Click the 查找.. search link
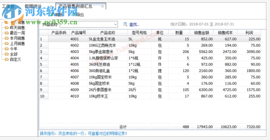 pyautogui.click(x=134, y=24)
